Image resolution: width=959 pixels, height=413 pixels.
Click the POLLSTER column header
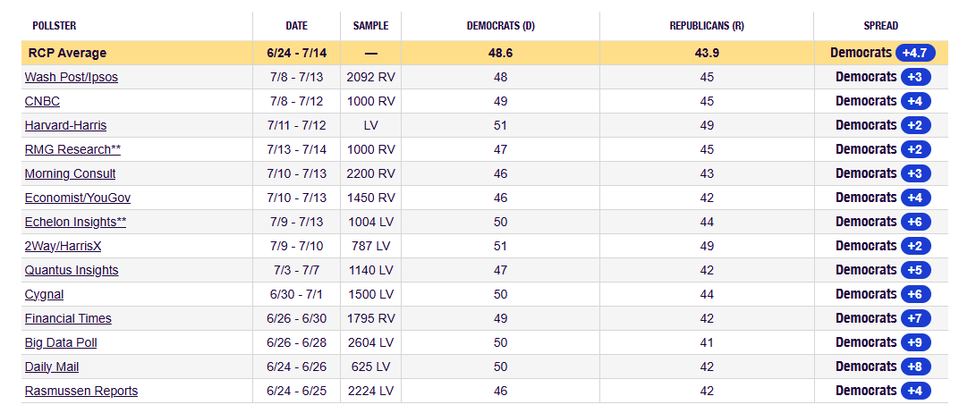click(54, 26)
